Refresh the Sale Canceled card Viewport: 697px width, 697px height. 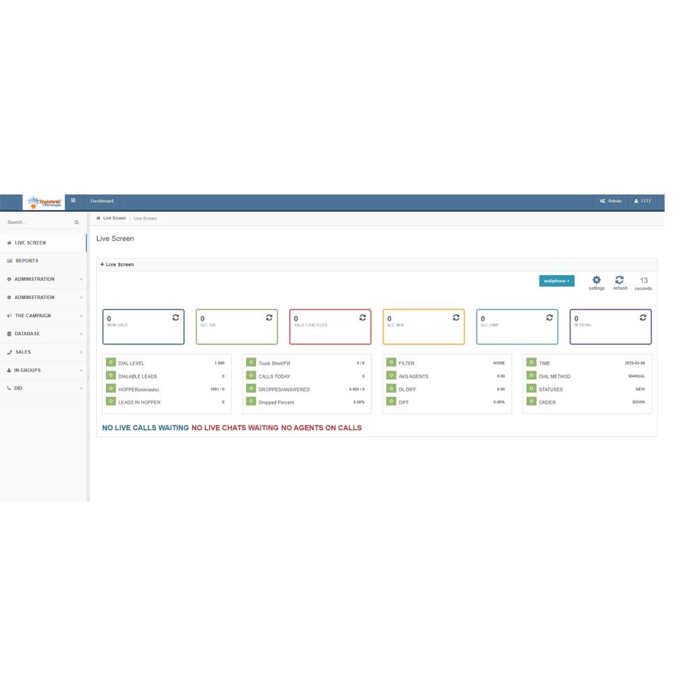tap(362, 318)
